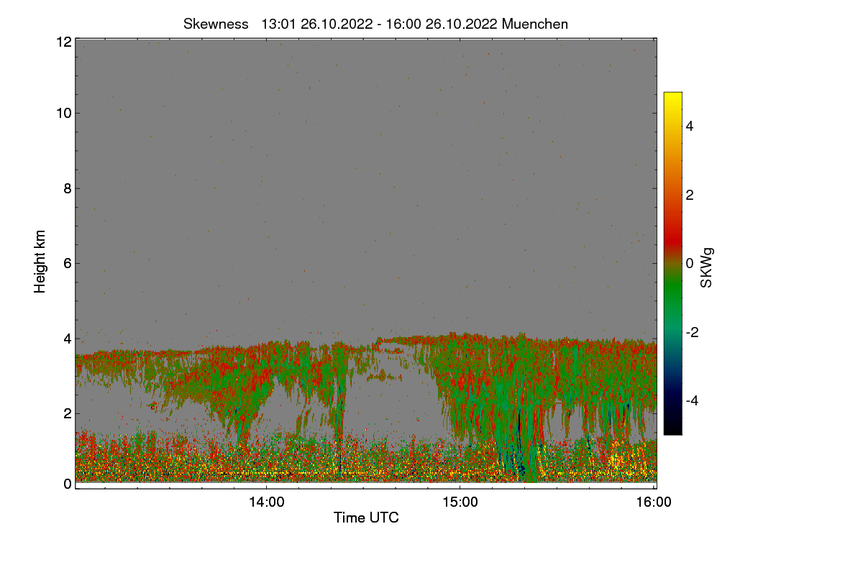Click the '12' height tick label
Image resolution: width=863 pixels, height=575 pixels.
pos(63,42)
